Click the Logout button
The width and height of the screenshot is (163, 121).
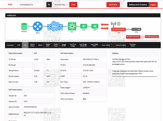(x=153, y=5)
